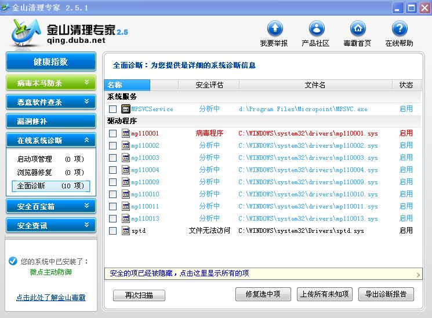Open the 产品社区 person icon
Screen dimensions: 432x318
317,28
